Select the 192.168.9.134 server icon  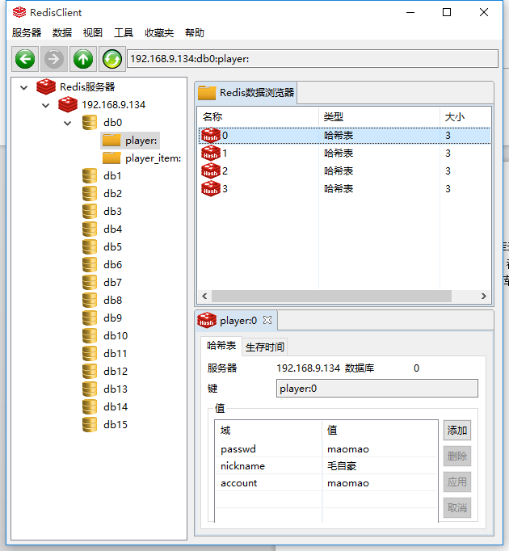68,104
